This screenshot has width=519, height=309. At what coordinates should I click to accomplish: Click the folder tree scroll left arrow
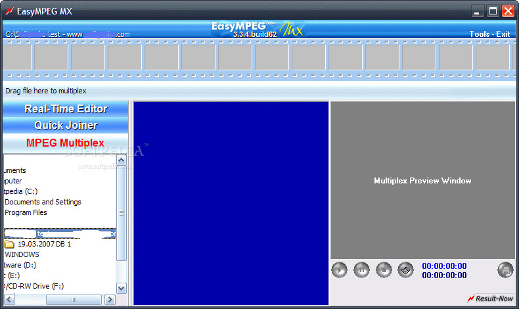pos(9,300)
